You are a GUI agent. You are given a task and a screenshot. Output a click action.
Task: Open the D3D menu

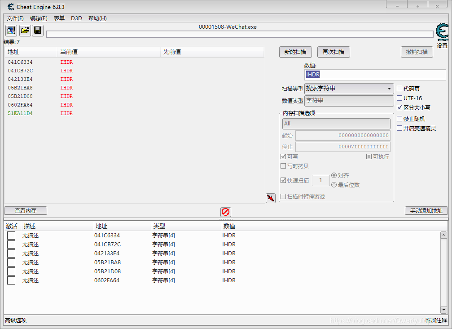(x=76, y=18)
